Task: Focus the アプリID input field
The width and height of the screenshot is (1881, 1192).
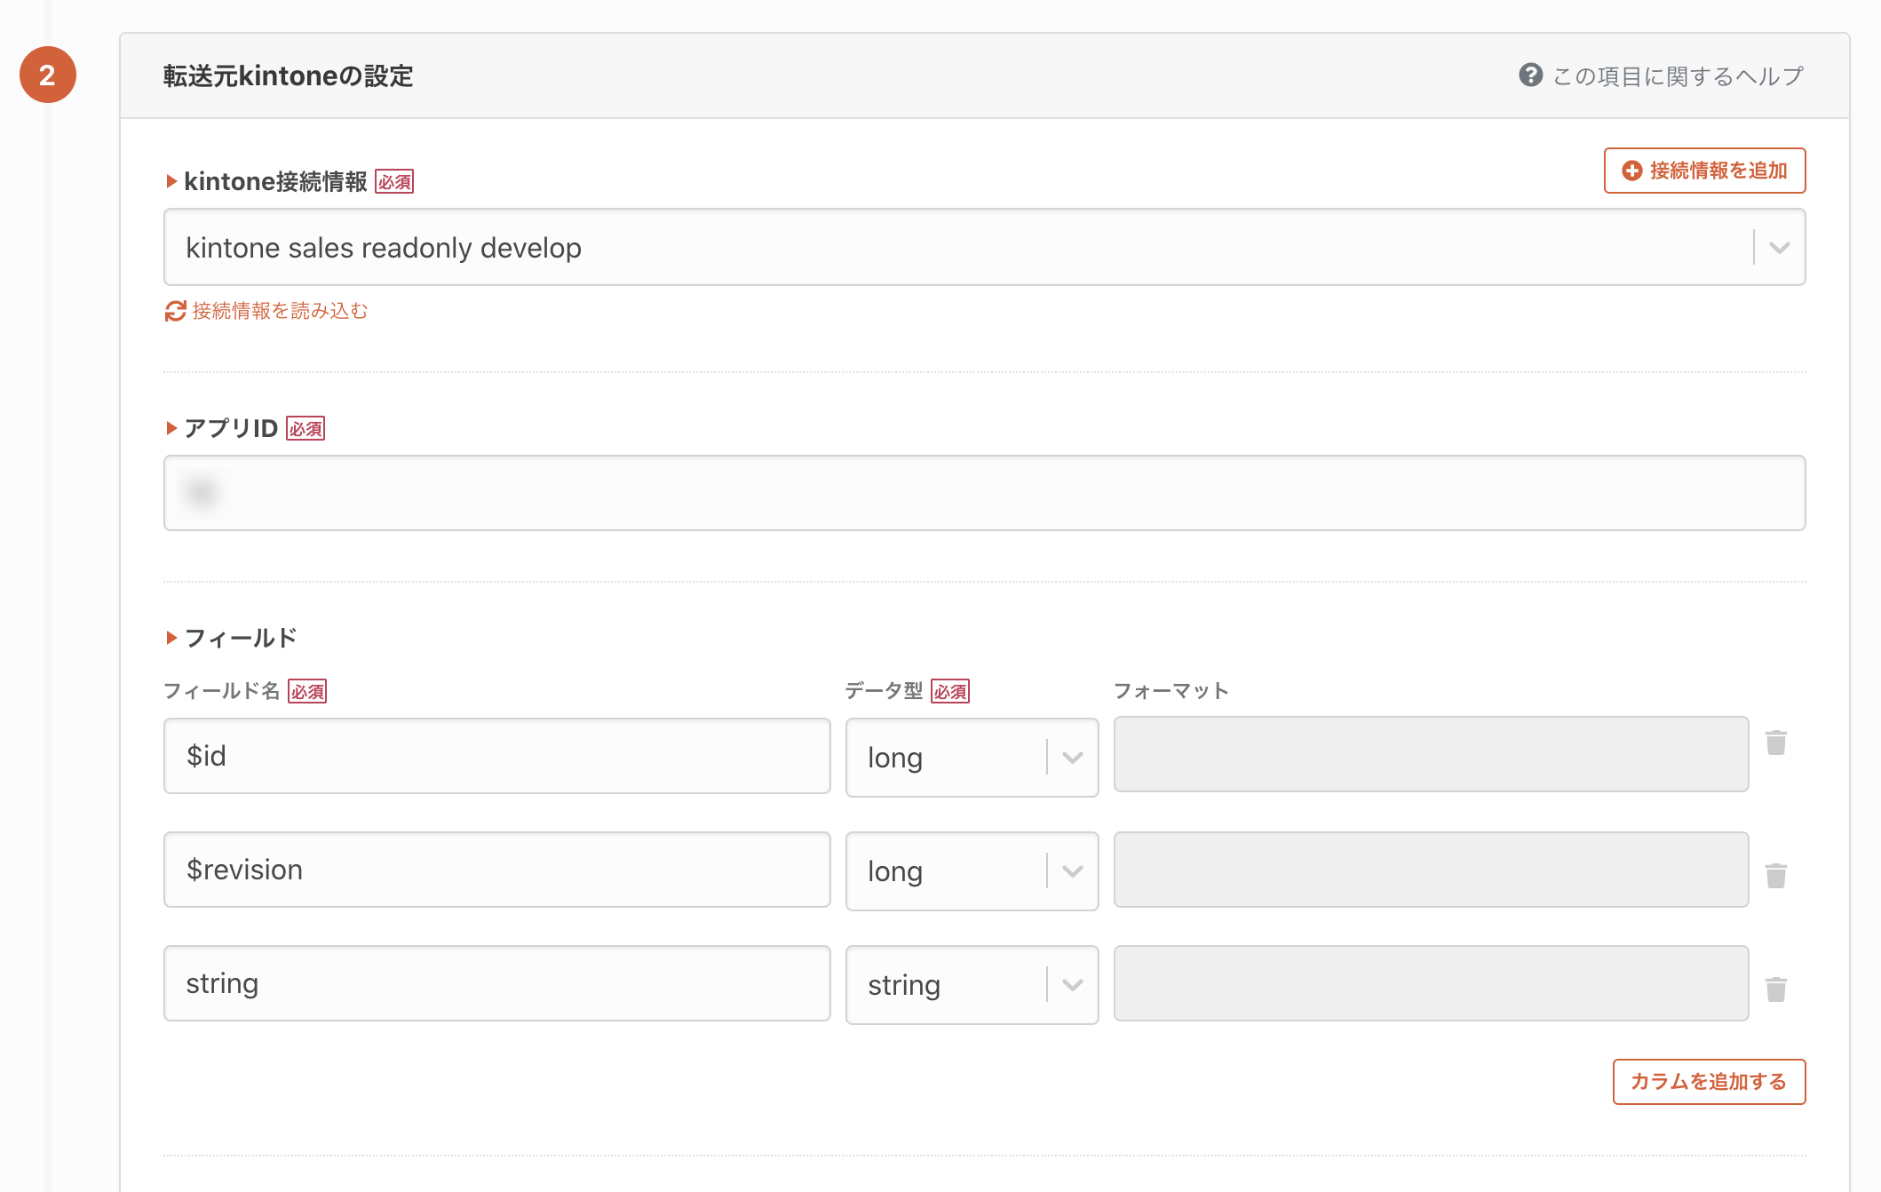Action: (984, 493)
